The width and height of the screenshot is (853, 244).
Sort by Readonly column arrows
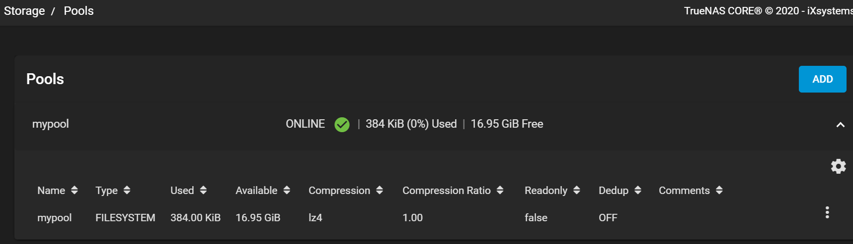tap(577, 190)
